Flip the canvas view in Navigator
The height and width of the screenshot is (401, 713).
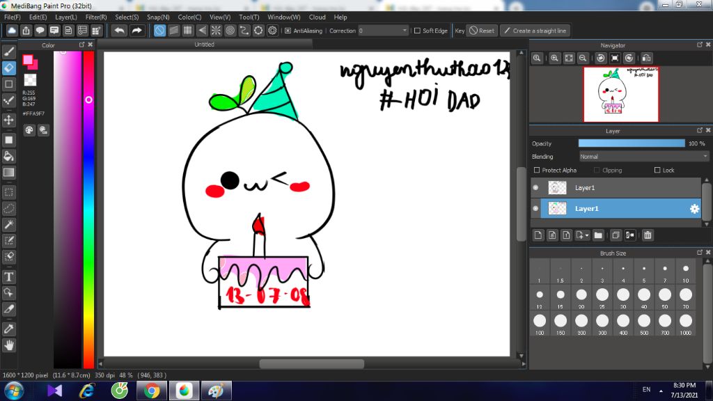tap(646, 58)
